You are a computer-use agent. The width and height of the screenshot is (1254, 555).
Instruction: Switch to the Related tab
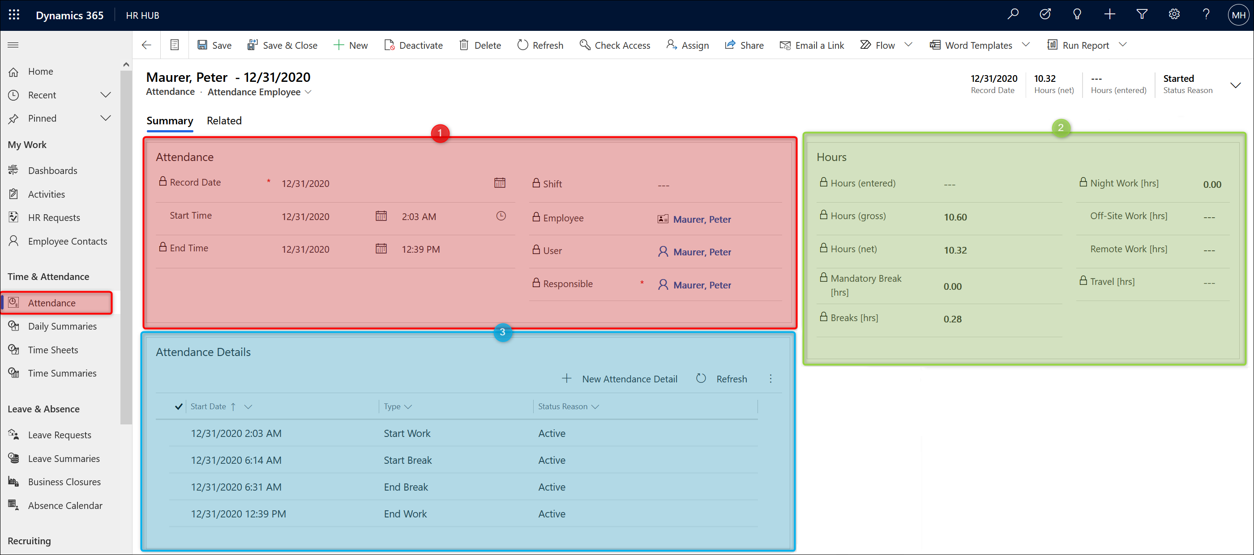click(224, 121)
